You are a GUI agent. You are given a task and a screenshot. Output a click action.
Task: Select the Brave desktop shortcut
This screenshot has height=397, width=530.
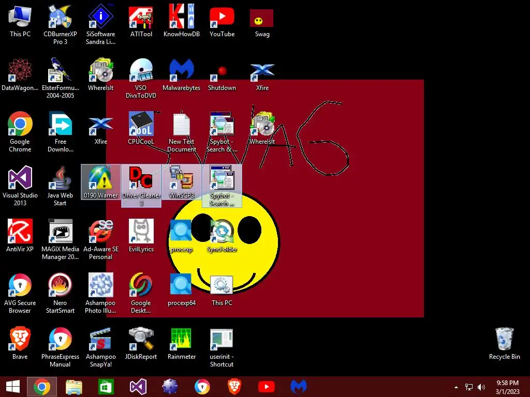[x=20, y=343]
